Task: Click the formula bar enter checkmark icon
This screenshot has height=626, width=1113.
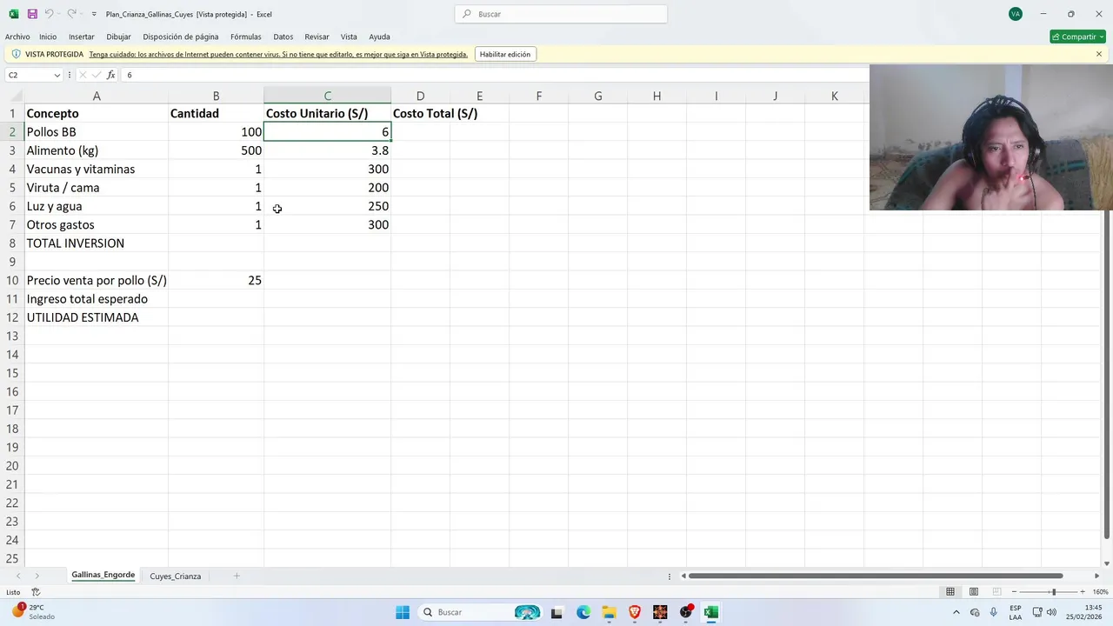Action: (96, 75)
